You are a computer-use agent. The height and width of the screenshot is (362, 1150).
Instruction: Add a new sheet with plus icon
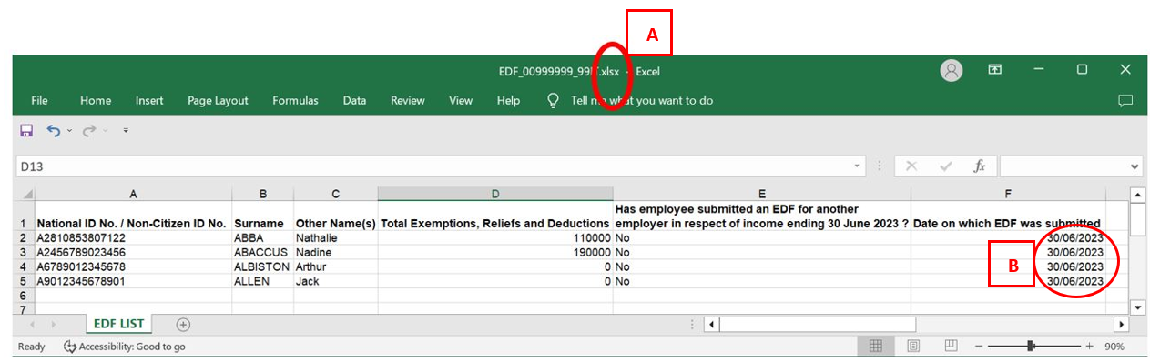click(183, 324)
